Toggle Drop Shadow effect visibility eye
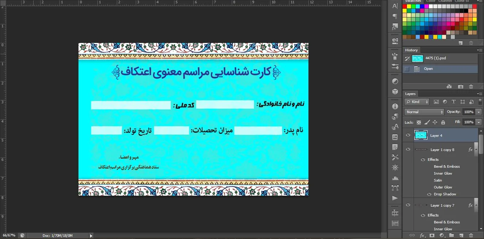This screenshot has width=484, height=239. pyautogui.click(x=429, y=194)
